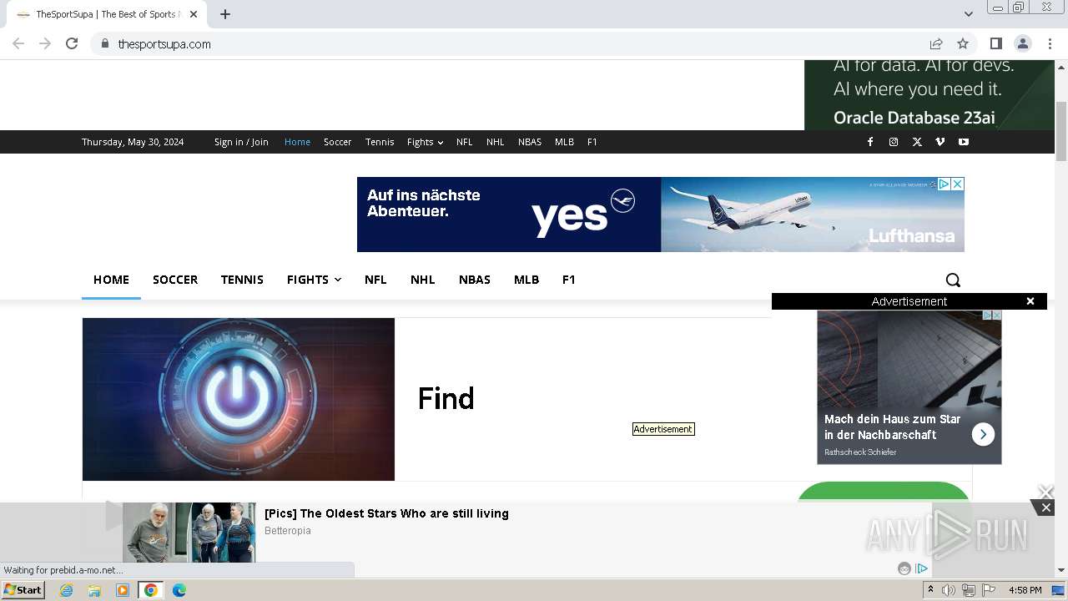Open the share page icon in address bar

click(936, 43)
